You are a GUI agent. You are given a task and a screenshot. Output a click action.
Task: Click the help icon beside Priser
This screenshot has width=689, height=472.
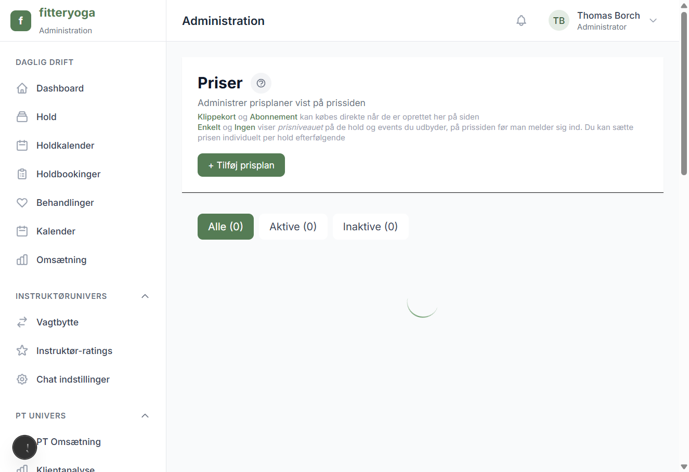[x=261, y=83]
